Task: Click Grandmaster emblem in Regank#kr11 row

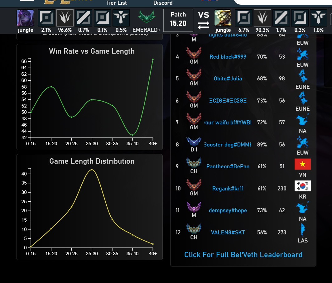Action: coord(194,185)
